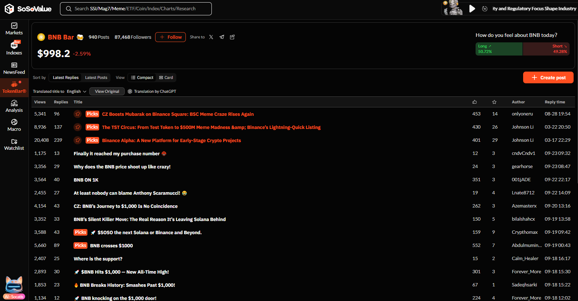Viewport: 578px width, 301px height.
Task: Switch view to Card mode
Action: (x=166, y=78)
